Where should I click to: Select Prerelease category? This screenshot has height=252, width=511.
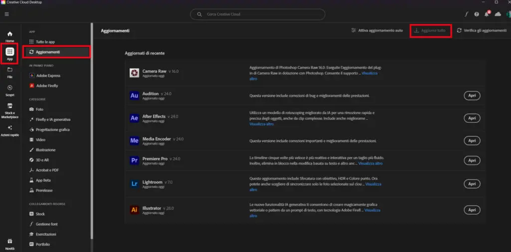click(x=41, y=191)
